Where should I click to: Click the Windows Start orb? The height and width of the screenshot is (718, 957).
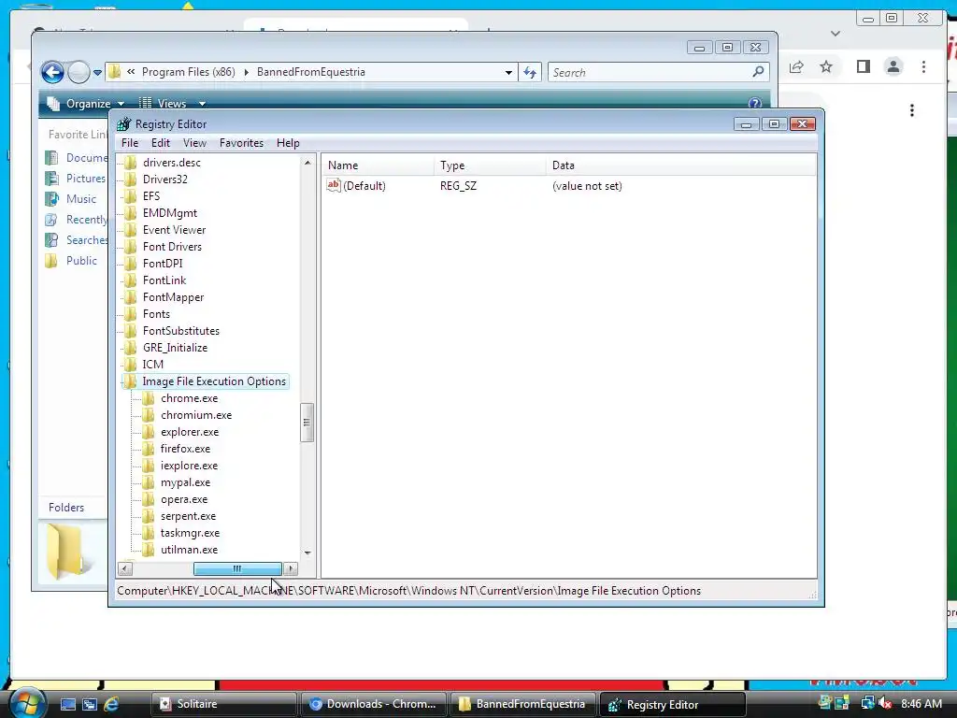tap(27, 703)
